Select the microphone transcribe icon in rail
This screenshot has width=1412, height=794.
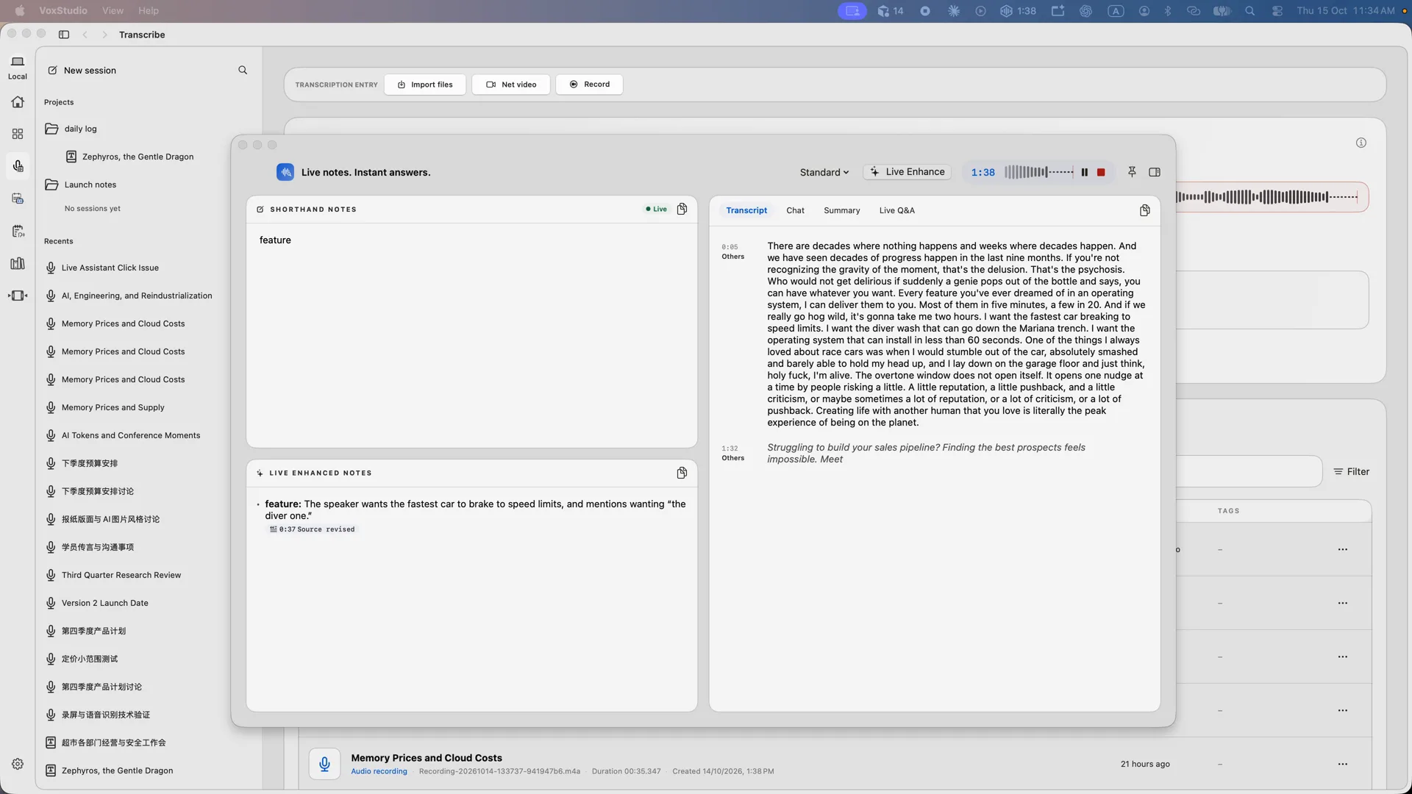click(x=18, y=166)
